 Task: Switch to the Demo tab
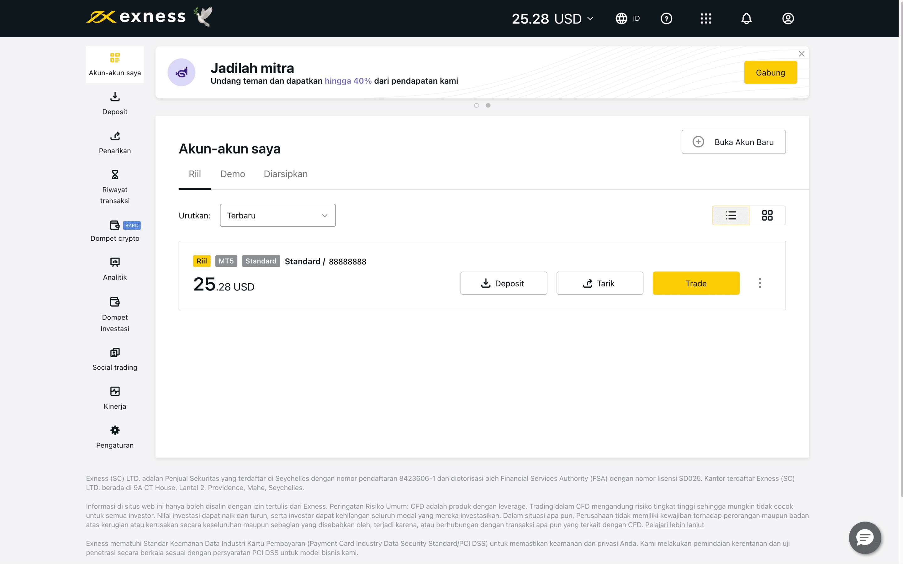232,174
